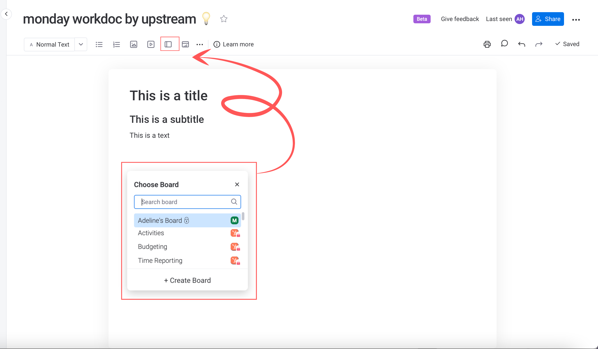Click Create Board

[187, 280]
